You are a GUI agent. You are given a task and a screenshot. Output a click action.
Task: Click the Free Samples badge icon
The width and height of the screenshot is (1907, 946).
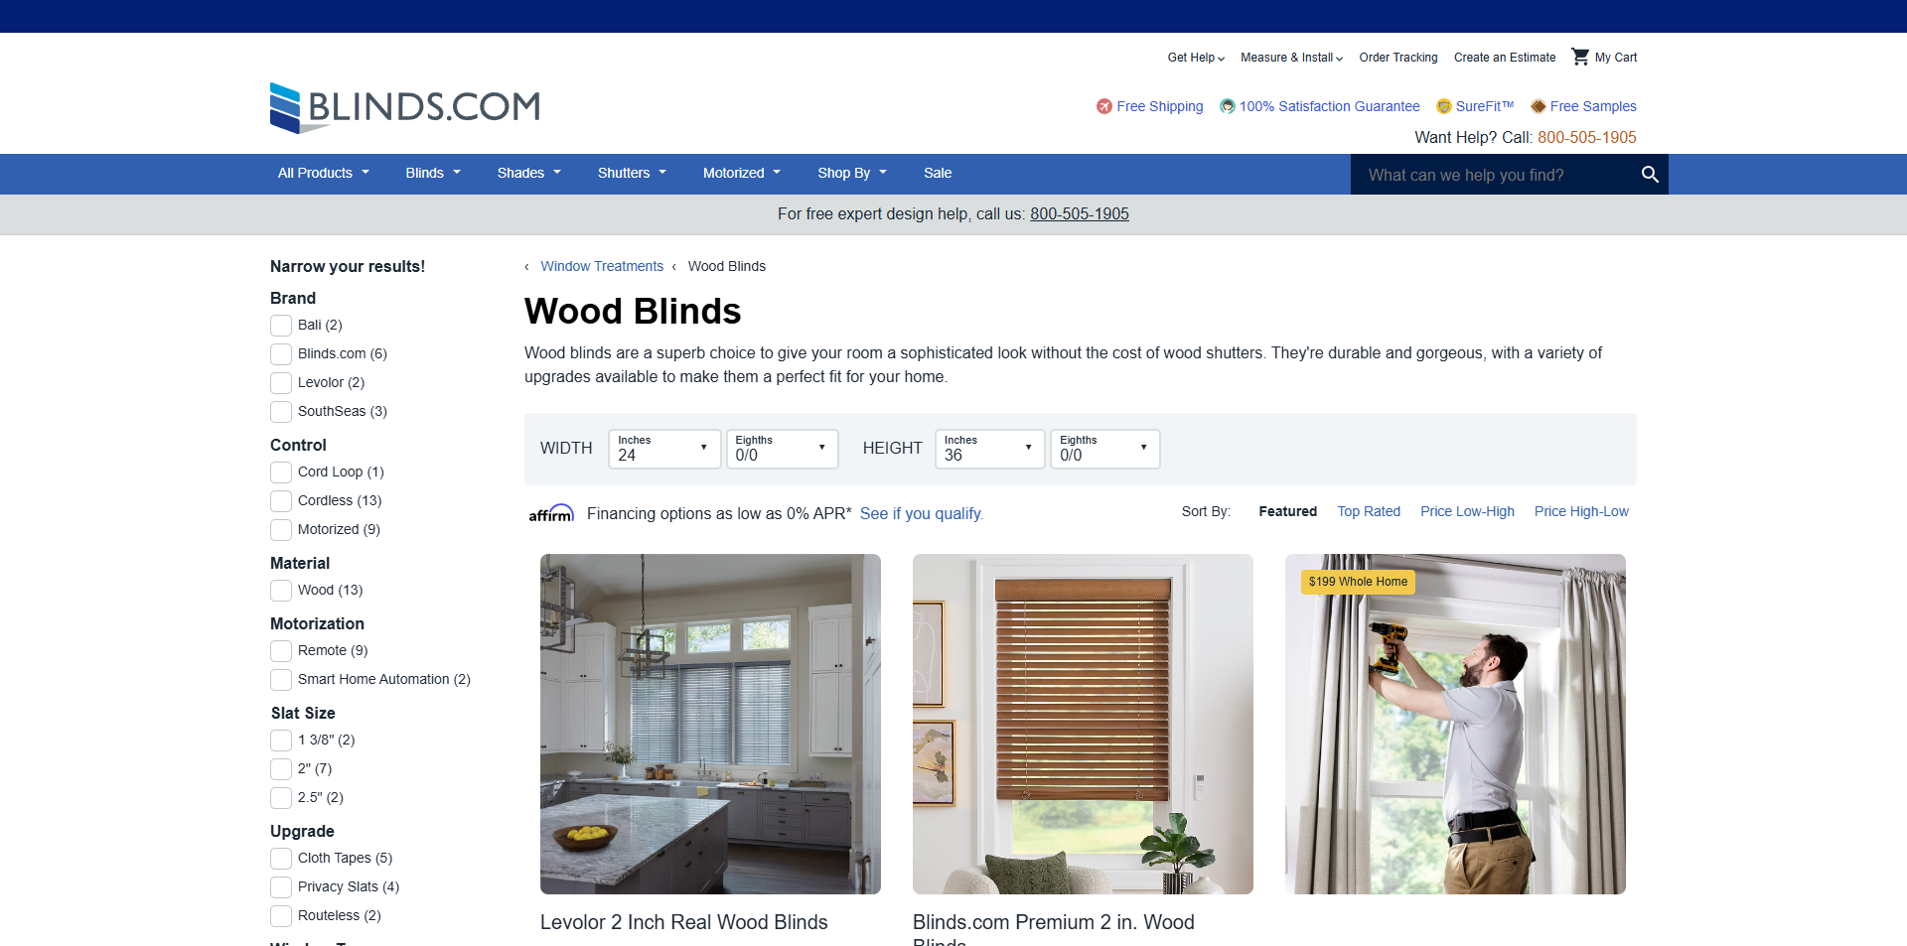(1539, 106)
